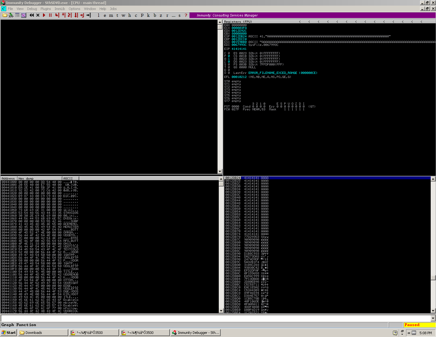This screenshot has height=337, width=436.
Task: Open a file with the folder icon
Action: [x=5, y=15]
